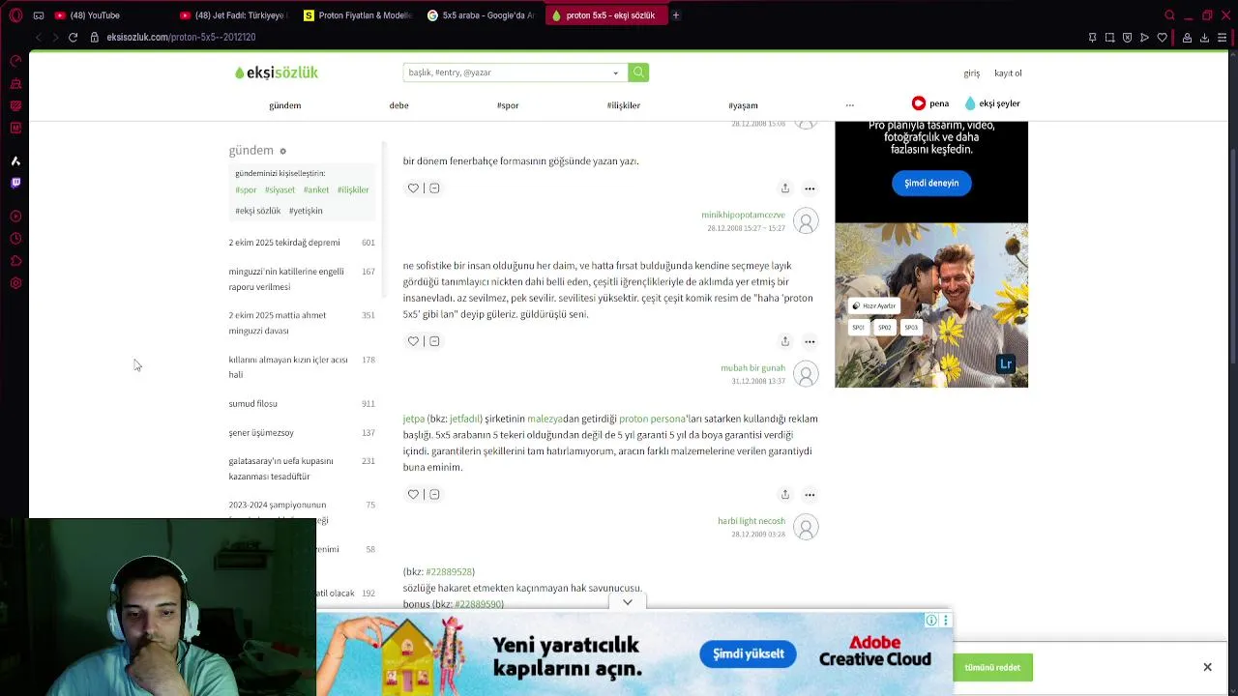Open more options on fenerbahçe forması entry
Image resolution: width=1238 pixels, height=696 pixels.
tap(810, 188)
